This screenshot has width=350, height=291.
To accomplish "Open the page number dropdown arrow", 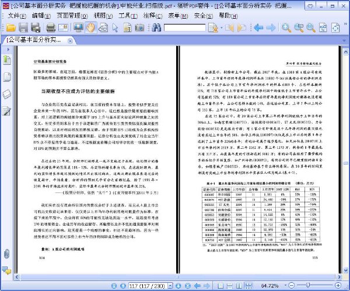I will tap(170, 286).
